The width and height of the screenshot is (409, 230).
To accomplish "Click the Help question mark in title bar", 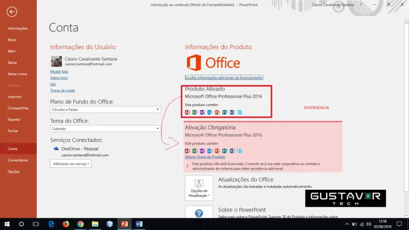I will pyautogui.click(x=361, y=5).
